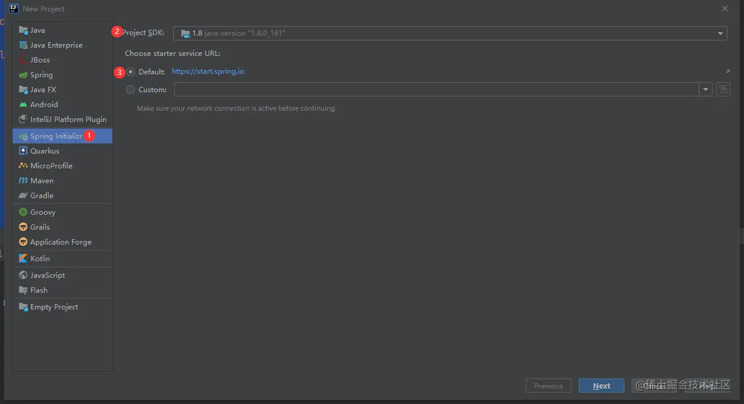Click the Kotlin icon
This screenshot has height=404, width=744.
(23, 259)
